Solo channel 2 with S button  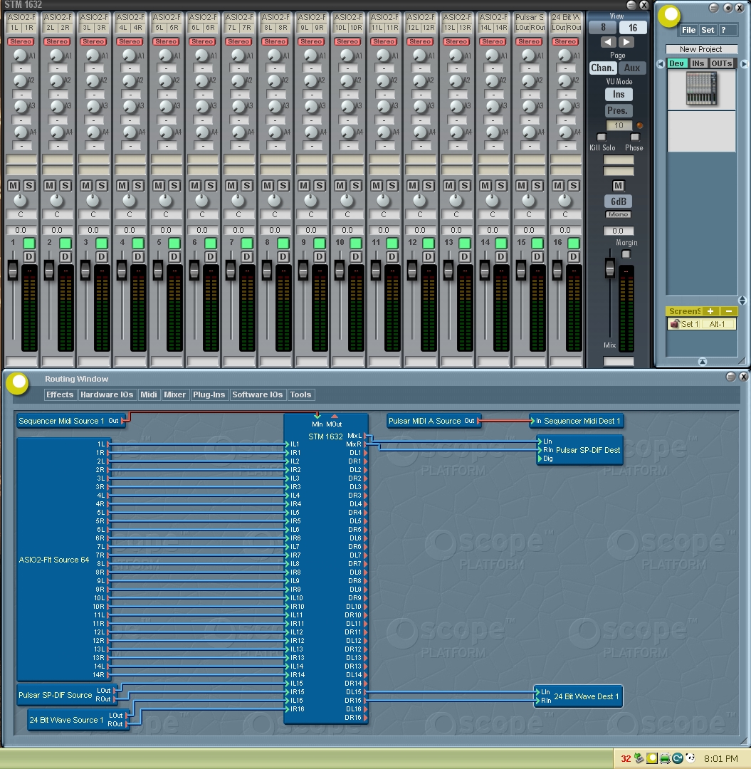(x=65, y=185)
